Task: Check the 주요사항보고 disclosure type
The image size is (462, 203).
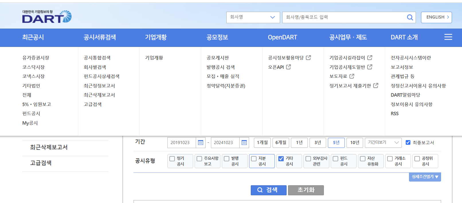Action: coord(199,158)
